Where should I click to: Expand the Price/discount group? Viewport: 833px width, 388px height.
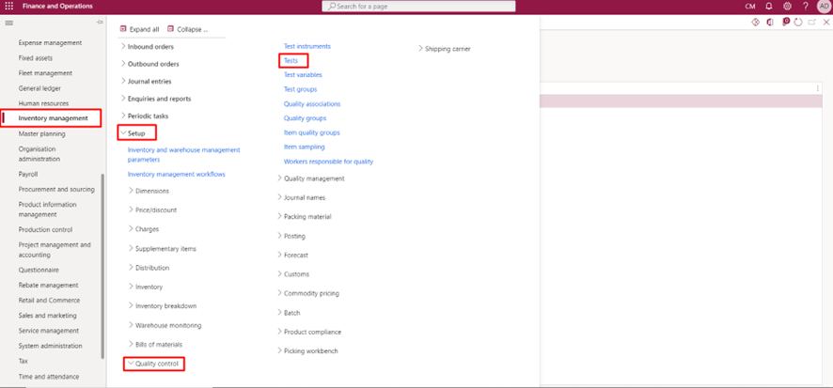(152, 210)
